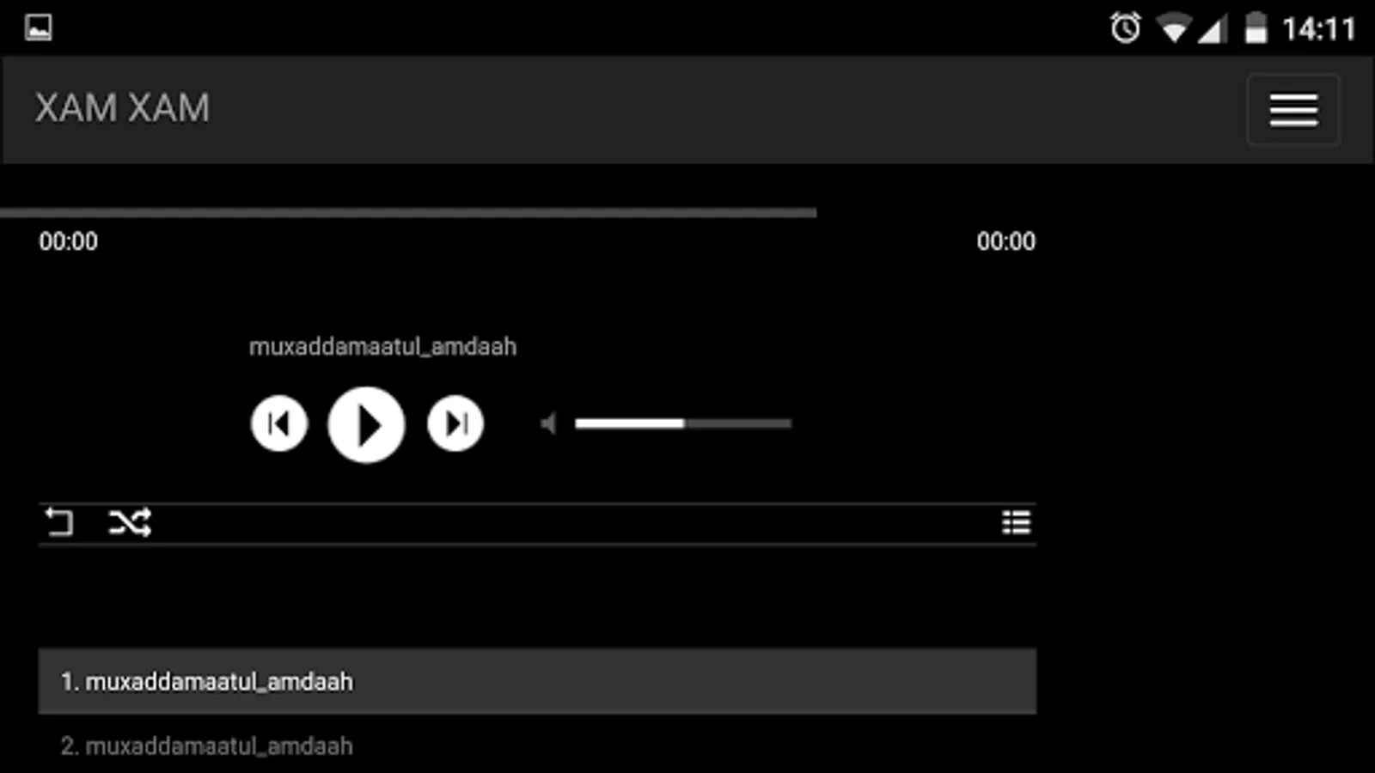The width and height of the screenshot is (1375, 773).
Task: Select playlist item 2 muxaddamaatul_amdaah
Action: (x=537, y=746)
